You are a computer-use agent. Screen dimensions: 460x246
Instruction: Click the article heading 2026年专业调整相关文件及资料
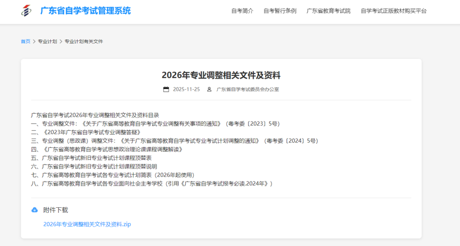tap(221, 75)
